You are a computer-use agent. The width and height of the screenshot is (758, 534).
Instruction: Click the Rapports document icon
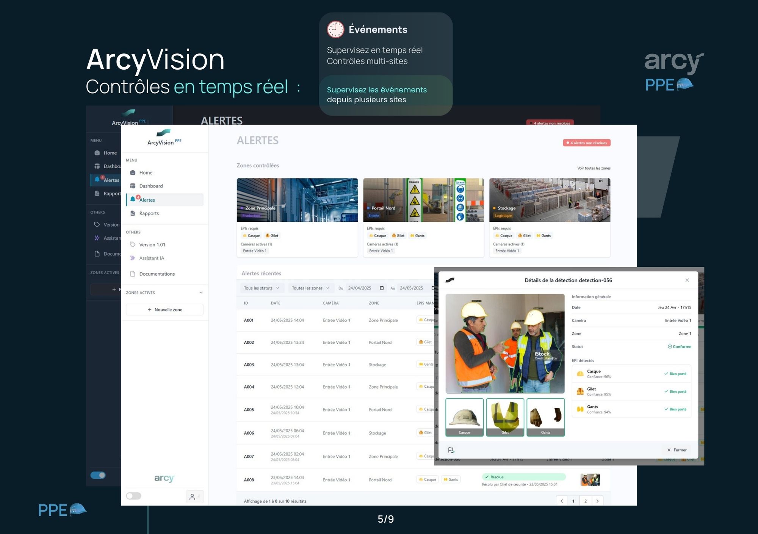point(133,213)
